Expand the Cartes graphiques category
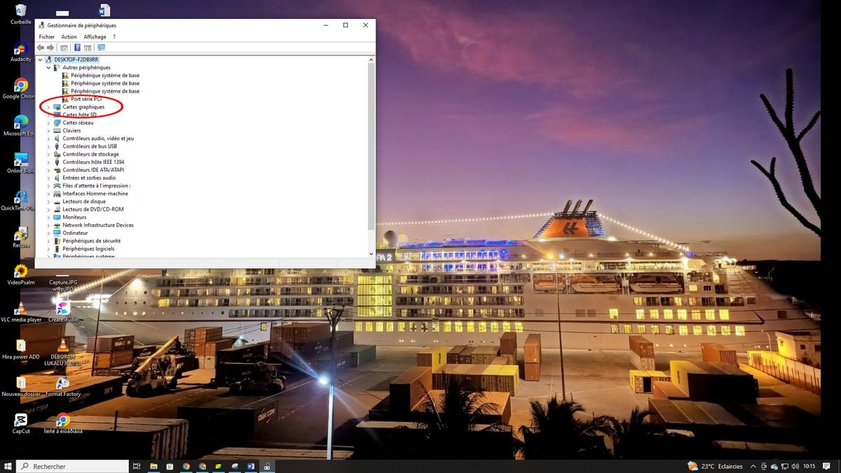 click(x=48, y=107)
